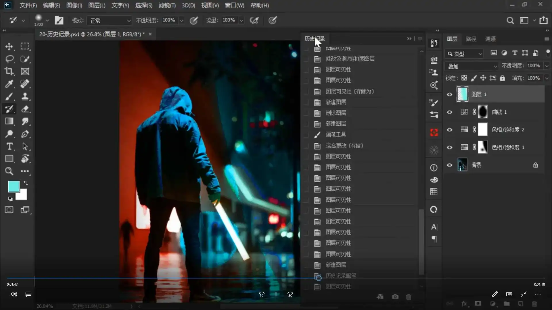Screen dimensions: 552x310
Task: Click the 背景 layer thumbnail
Action: click(x=463, y=165)
